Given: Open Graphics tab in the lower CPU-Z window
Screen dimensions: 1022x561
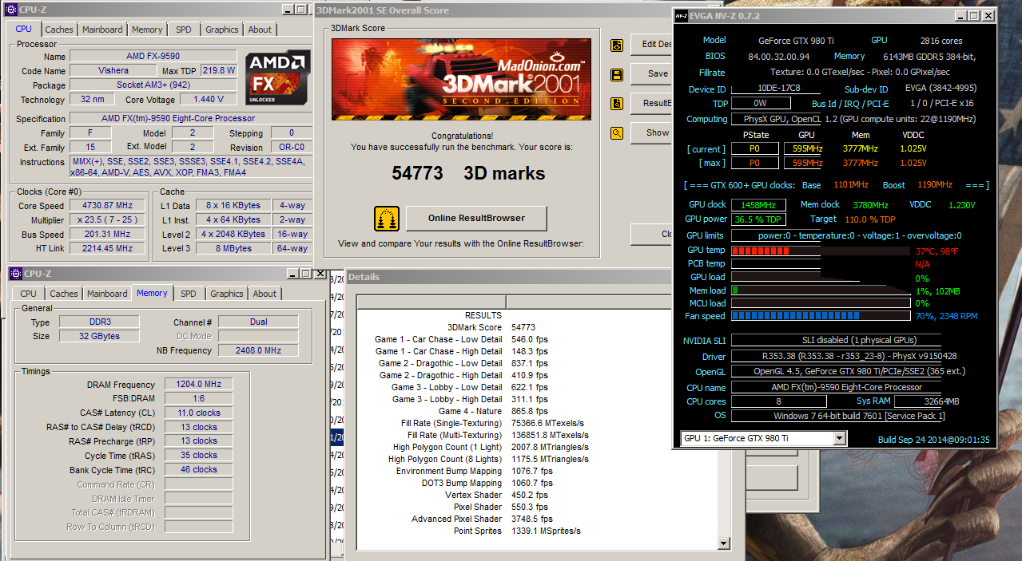Looking at the screenshot, I should (227, 294).
